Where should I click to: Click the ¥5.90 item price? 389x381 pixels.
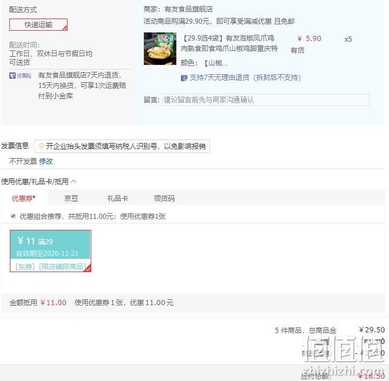(x=309, y=39)
